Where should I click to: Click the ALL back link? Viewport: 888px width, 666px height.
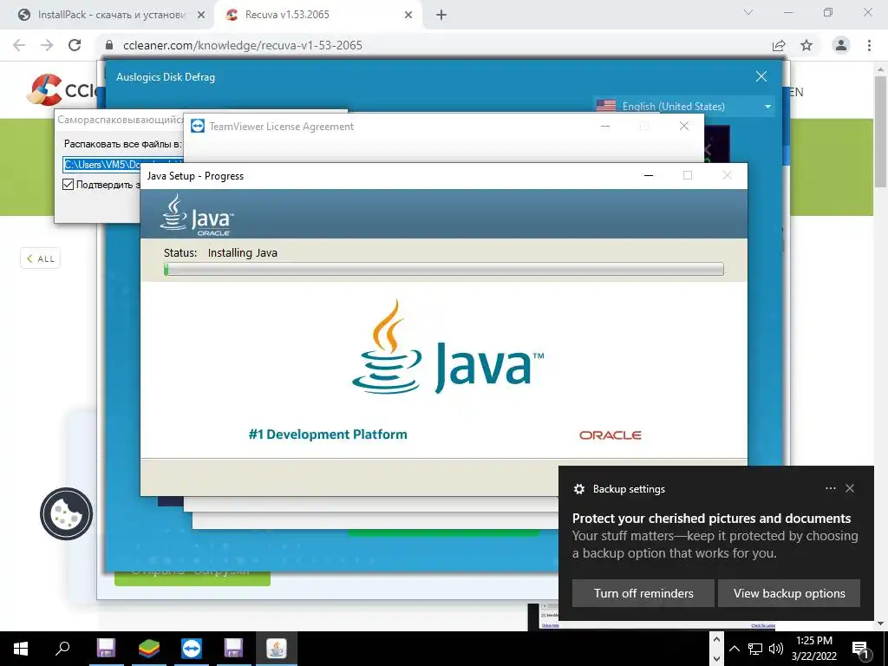[40, 258]
